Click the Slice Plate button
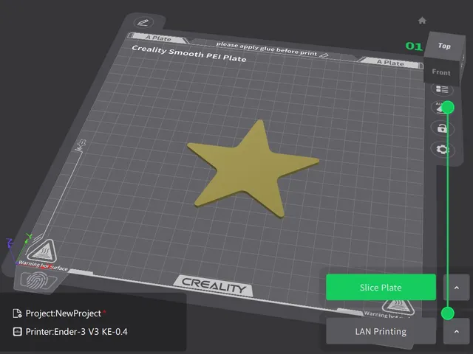The image size is (473, 354). [x=381, y=287]
